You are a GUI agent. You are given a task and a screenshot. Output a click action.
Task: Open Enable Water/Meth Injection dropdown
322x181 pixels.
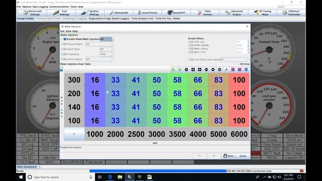[x=107, y=39]
